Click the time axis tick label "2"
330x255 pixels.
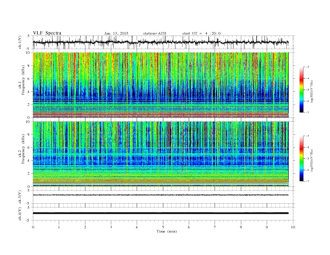click(85, 227)
